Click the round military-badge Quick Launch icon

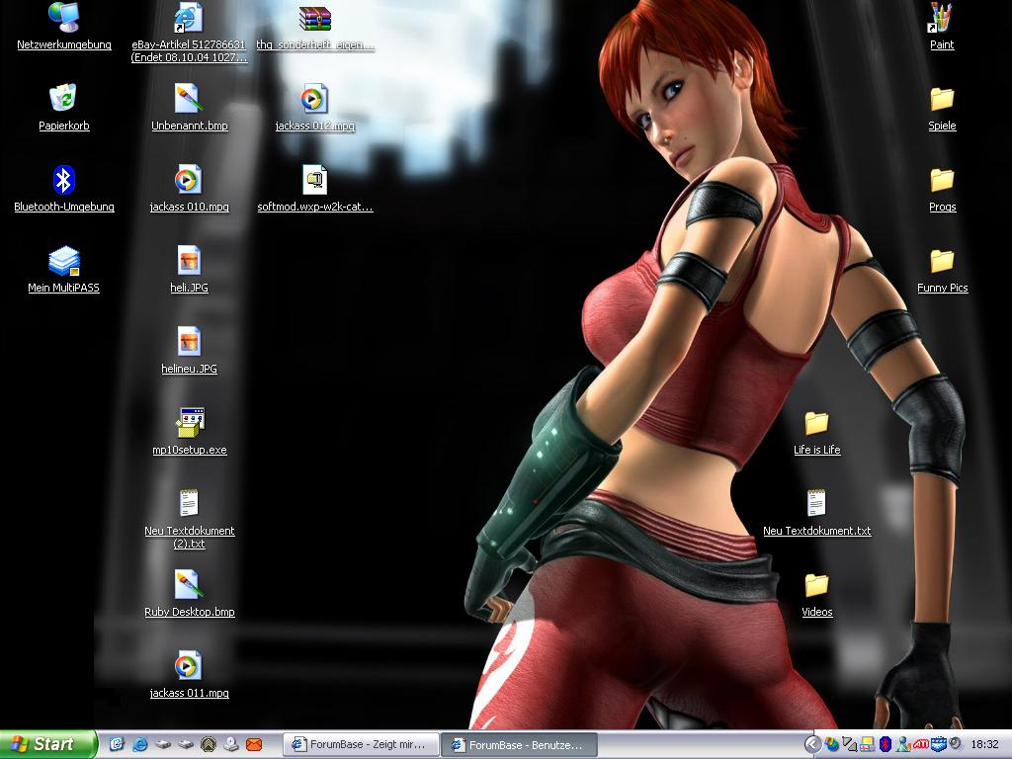coord(209,744)
